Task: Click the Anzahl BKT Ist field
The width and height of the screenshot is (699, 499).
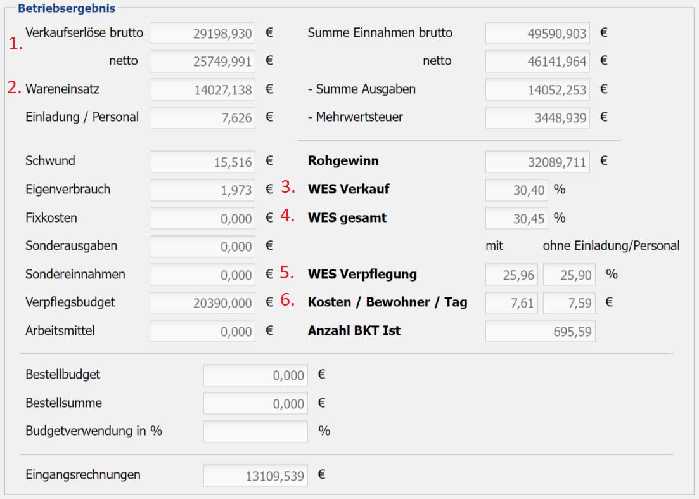Action: [540, 331]
